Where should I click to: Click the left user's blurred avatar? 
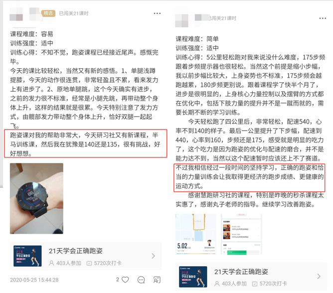coord(16,14)
